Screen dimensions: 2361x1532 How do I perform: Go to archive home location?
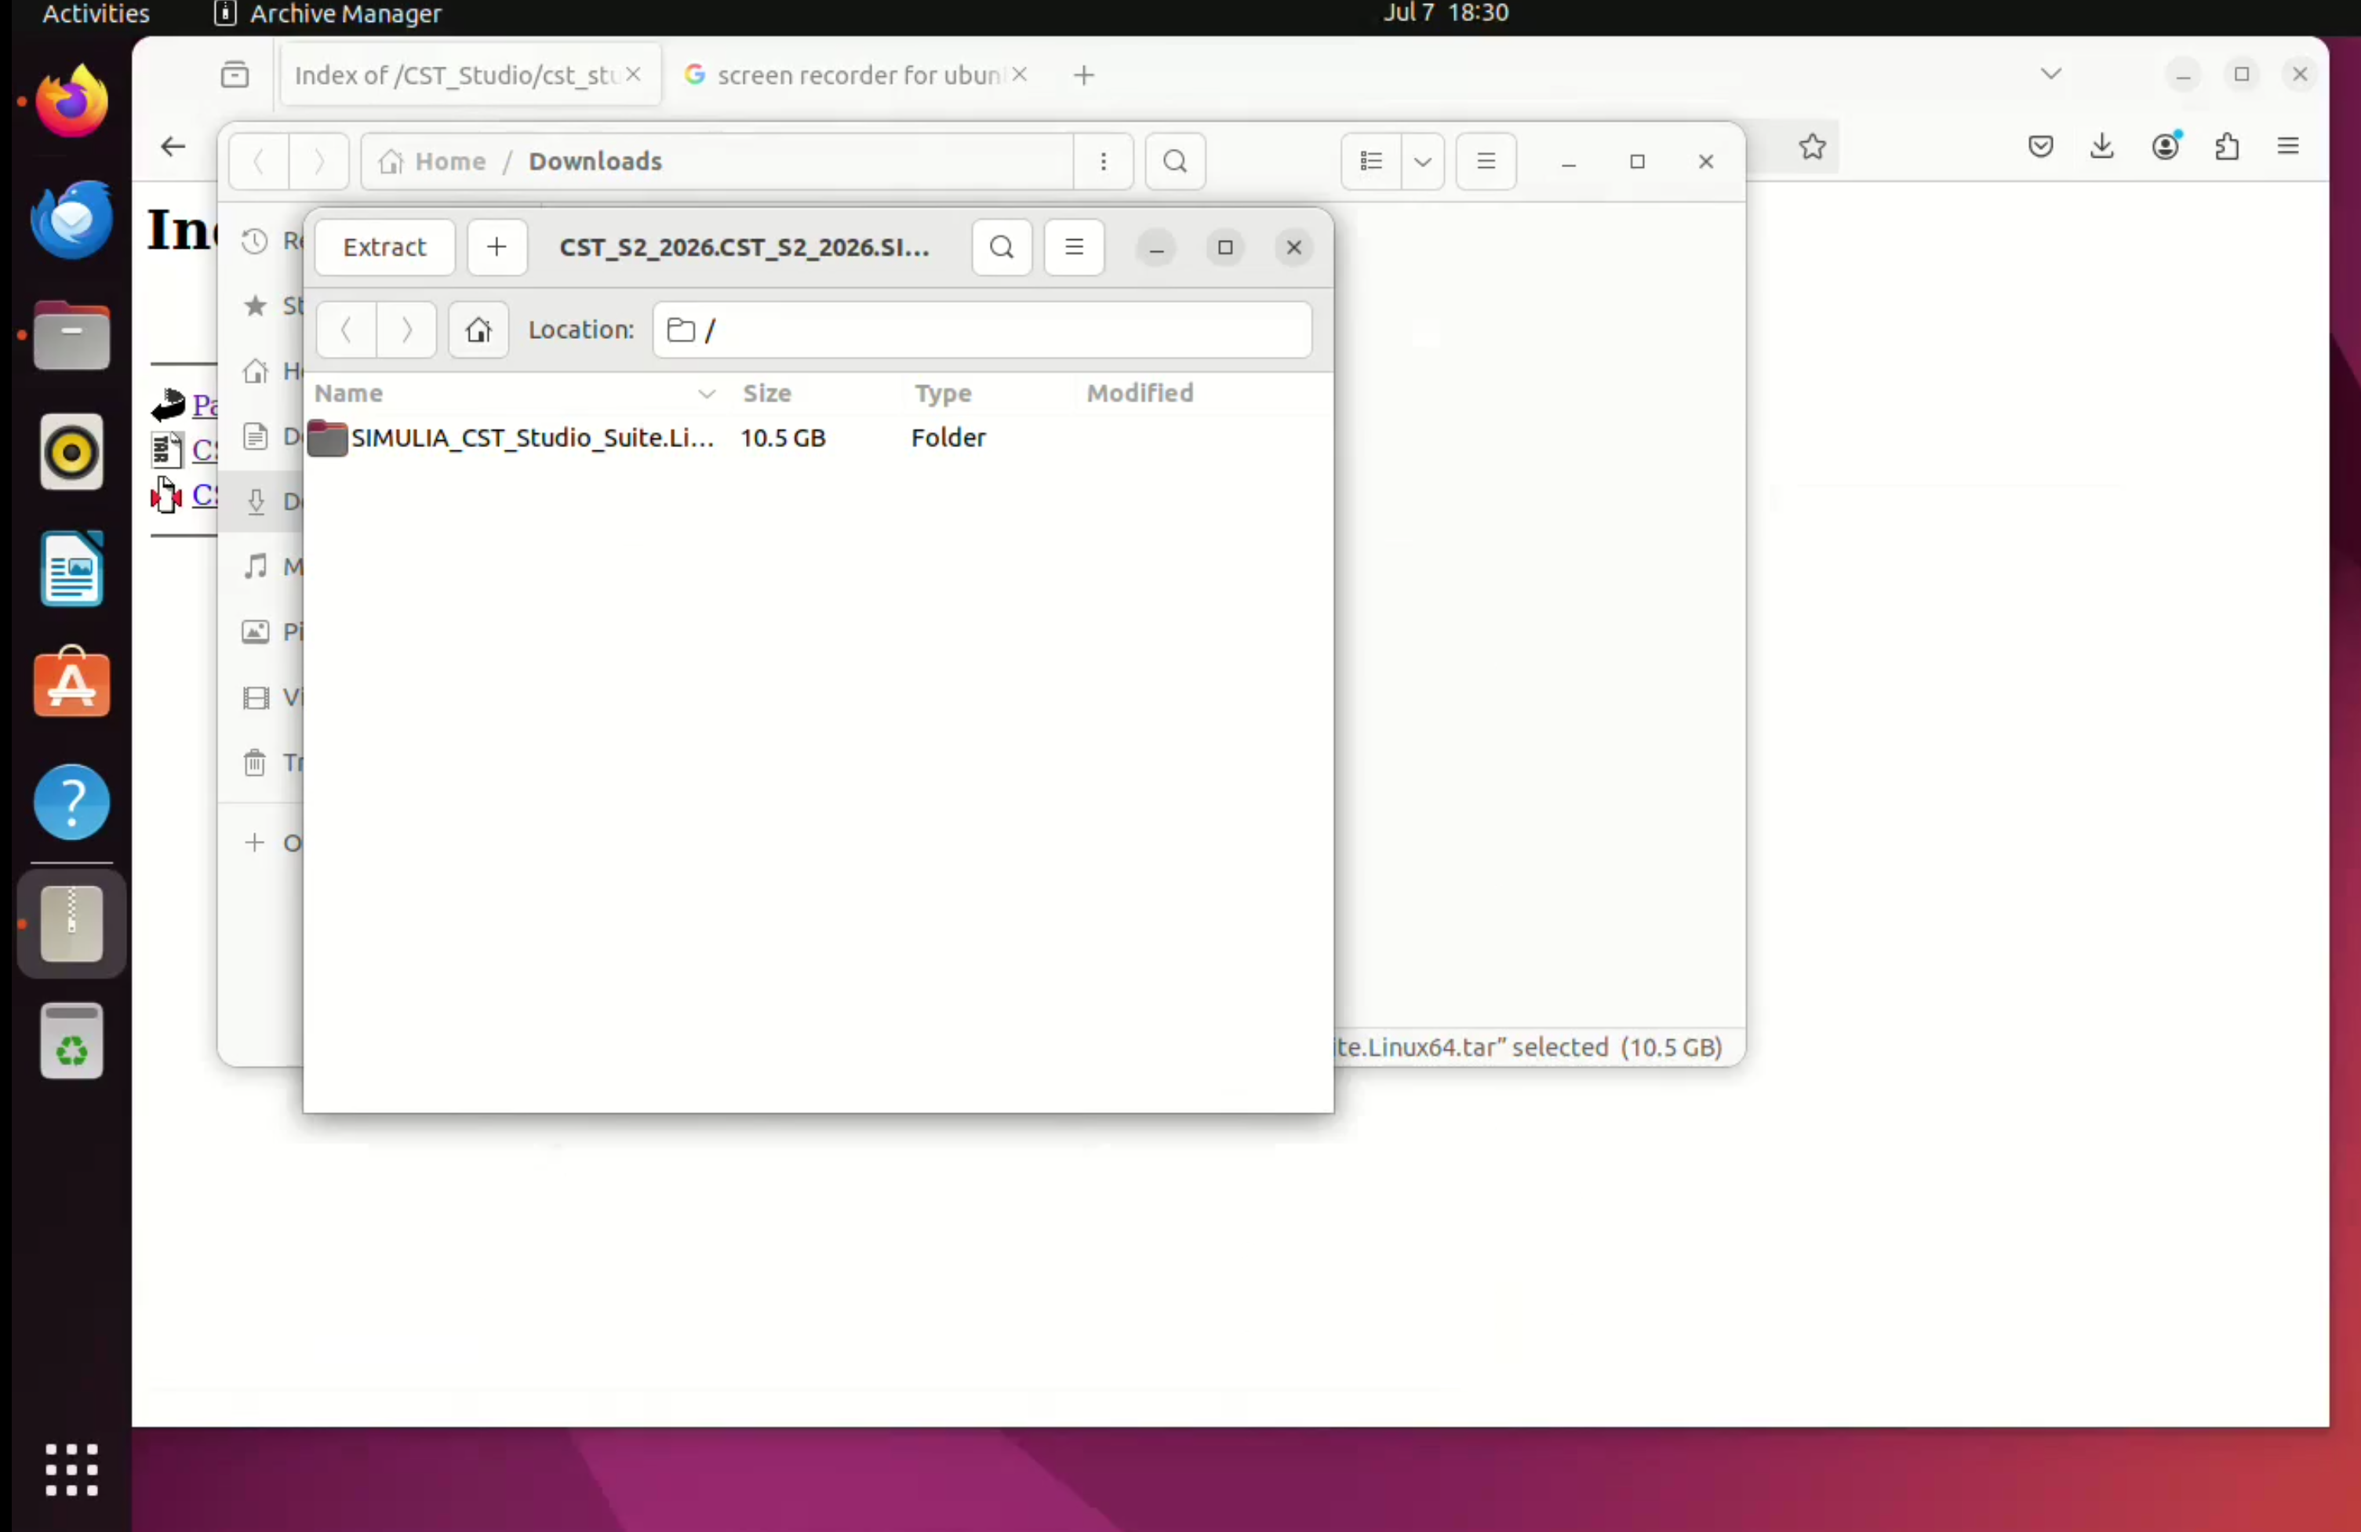[x=479, y=329]
